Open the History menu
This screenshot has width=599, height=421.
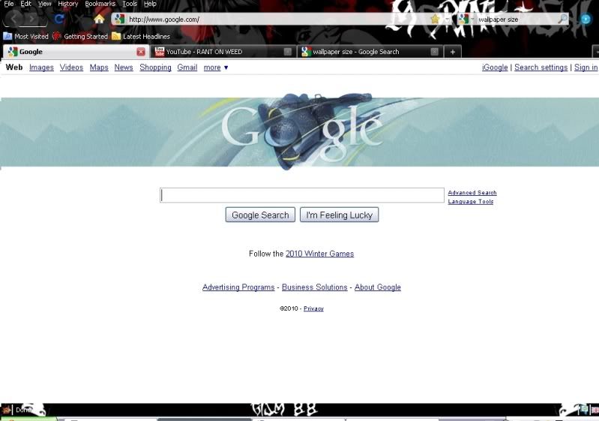tap(68, 4)
